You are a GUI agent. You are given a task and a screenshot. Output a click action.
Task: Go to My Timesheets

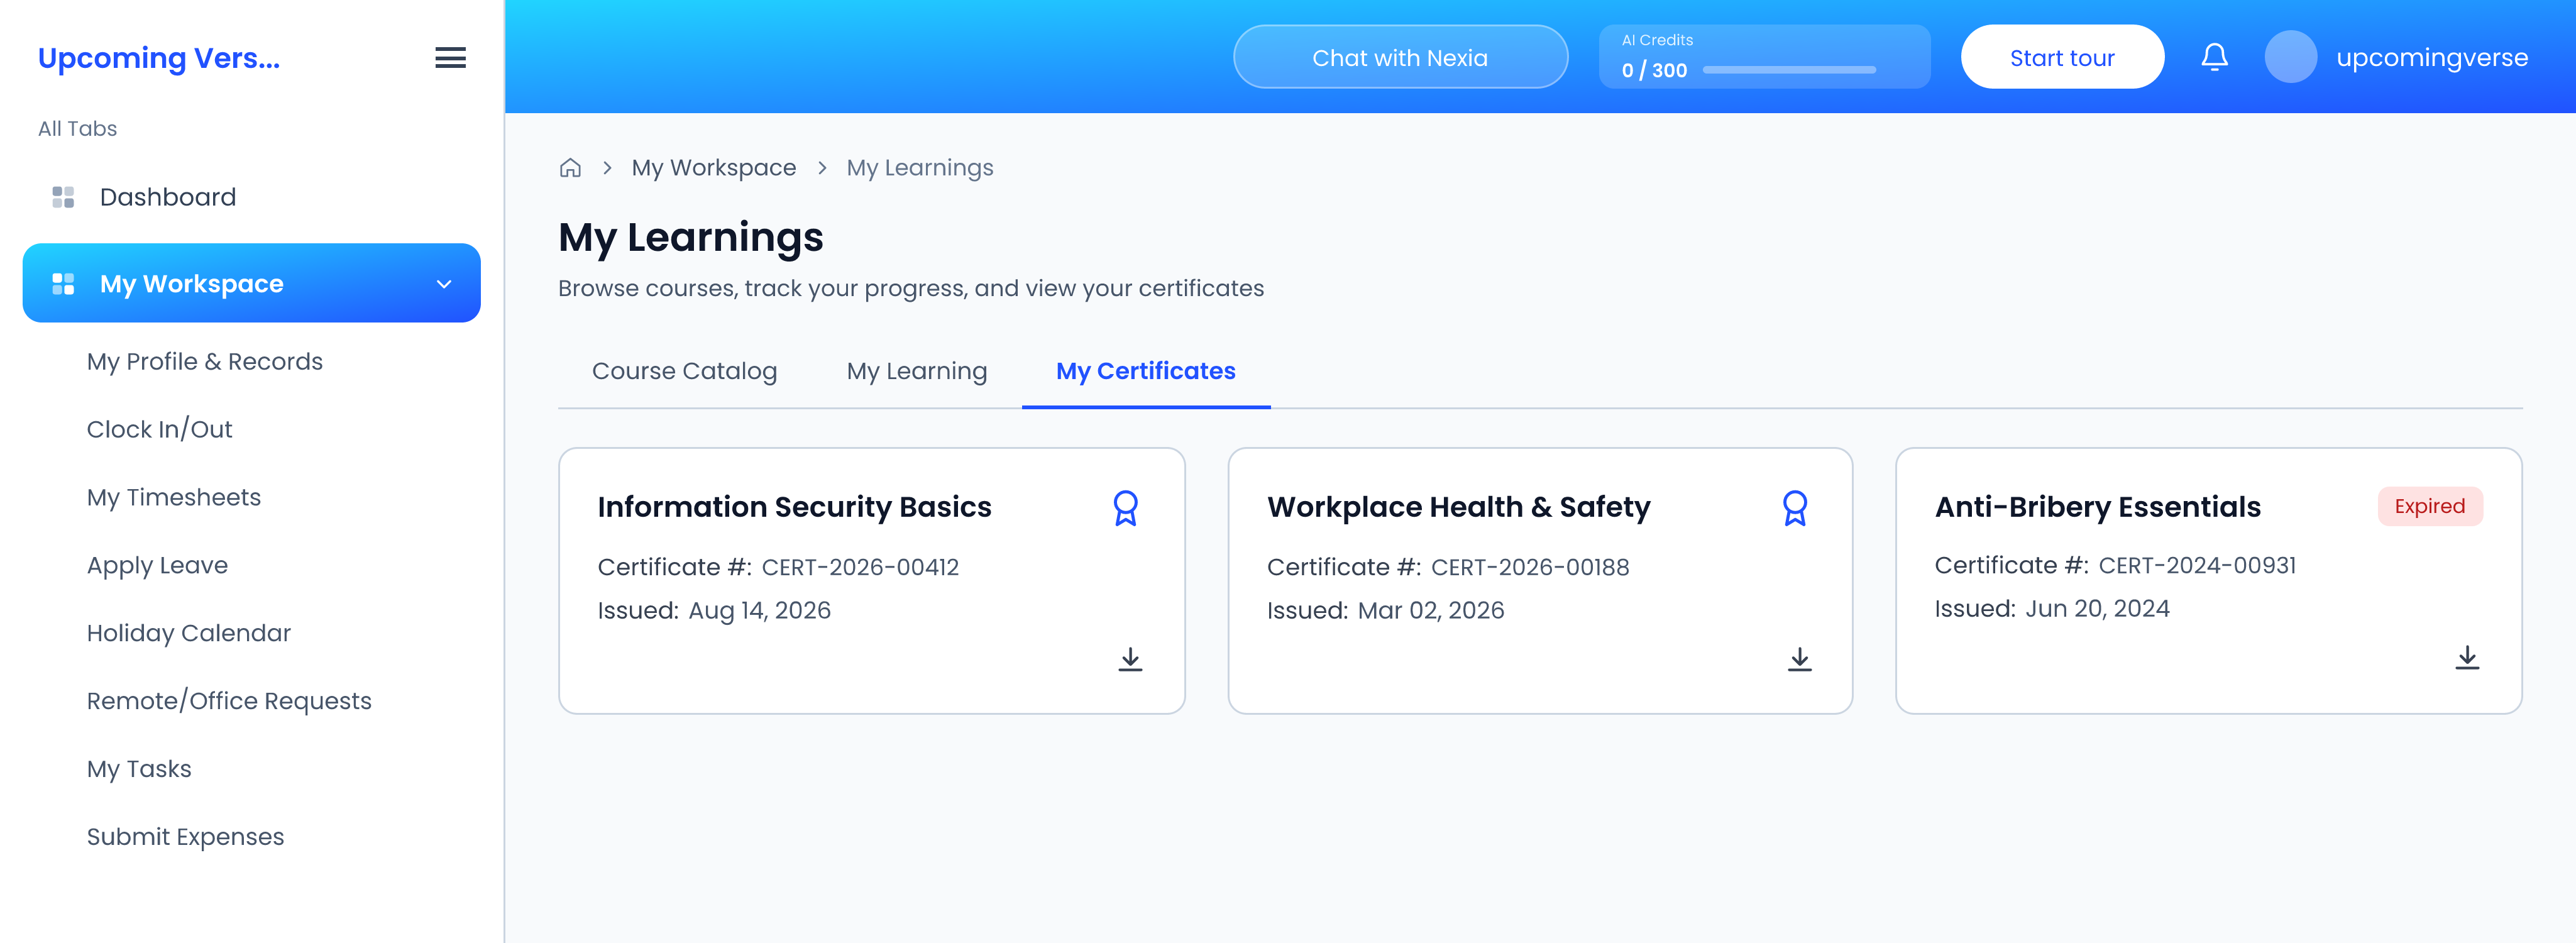173,497
